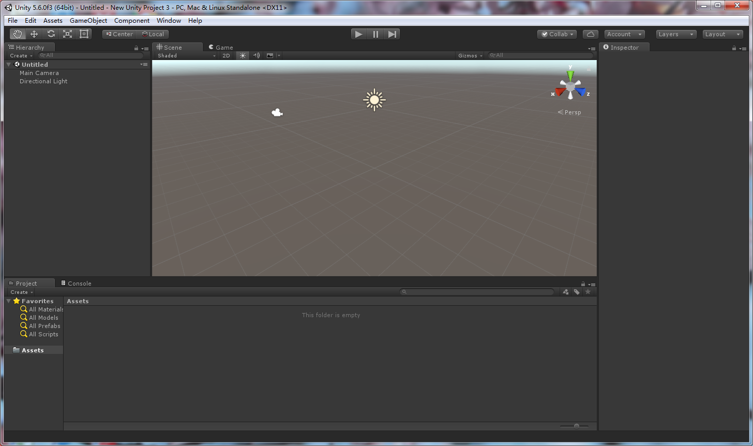Viewport: 753px width, 446px height.
Task: Open the cloud services panel
Action: coord(590,34)
